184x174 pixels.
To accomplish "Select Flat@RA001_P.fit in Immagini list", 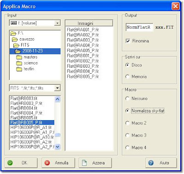I will (83, 30).
